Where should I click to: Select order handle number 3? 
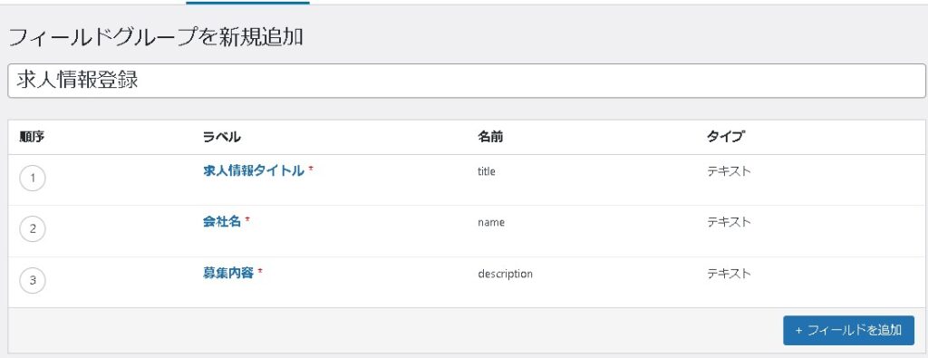tap(33, 280)
